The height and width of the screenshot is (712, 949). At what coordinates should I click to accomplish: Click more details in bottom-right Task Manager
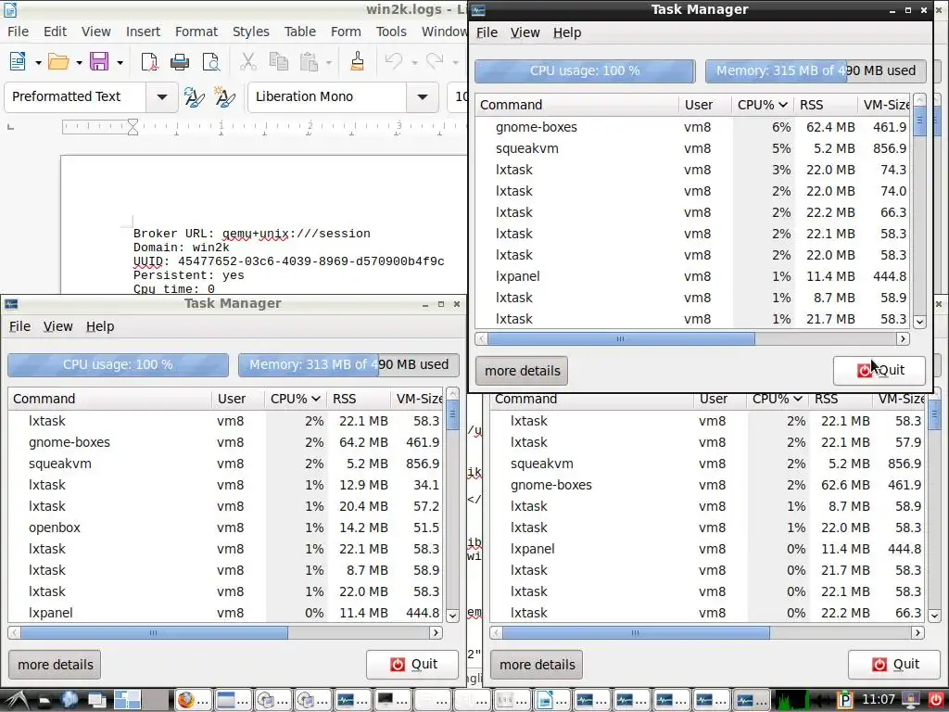(537, 665)
